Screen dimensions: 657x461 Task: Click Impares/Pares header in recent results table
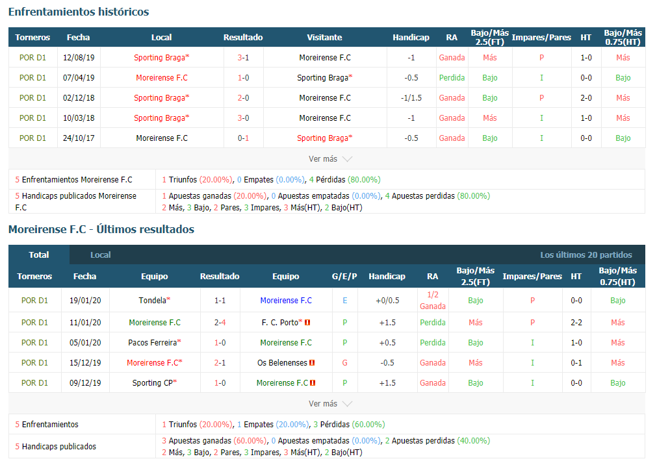pos(532,277)
